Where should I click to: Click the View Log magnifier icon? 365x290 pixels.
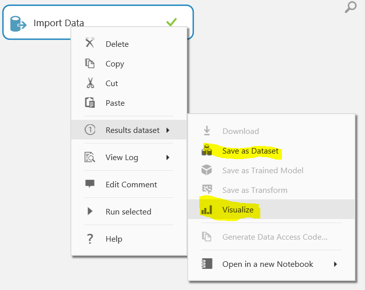pyautogui.click(x=90, y=157)
